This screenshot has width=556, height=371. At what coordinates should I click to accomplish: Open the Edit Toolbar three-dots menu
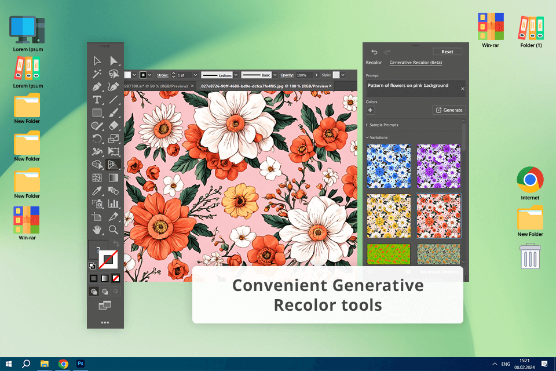pos(105,322)
